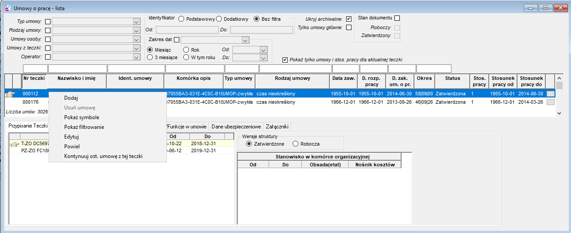Select Robocza structure version
Viewport: 571px width, 233px height.
click(x=296, y=144)
